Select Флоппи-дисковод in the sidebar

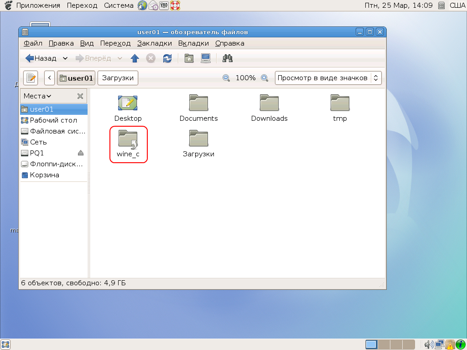[54, 164]
